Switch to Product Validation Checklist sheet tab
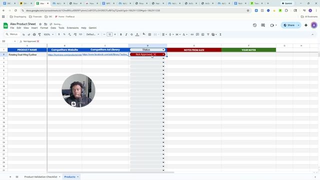This screenshot has width=320, height=180. (x=41, y=177)
